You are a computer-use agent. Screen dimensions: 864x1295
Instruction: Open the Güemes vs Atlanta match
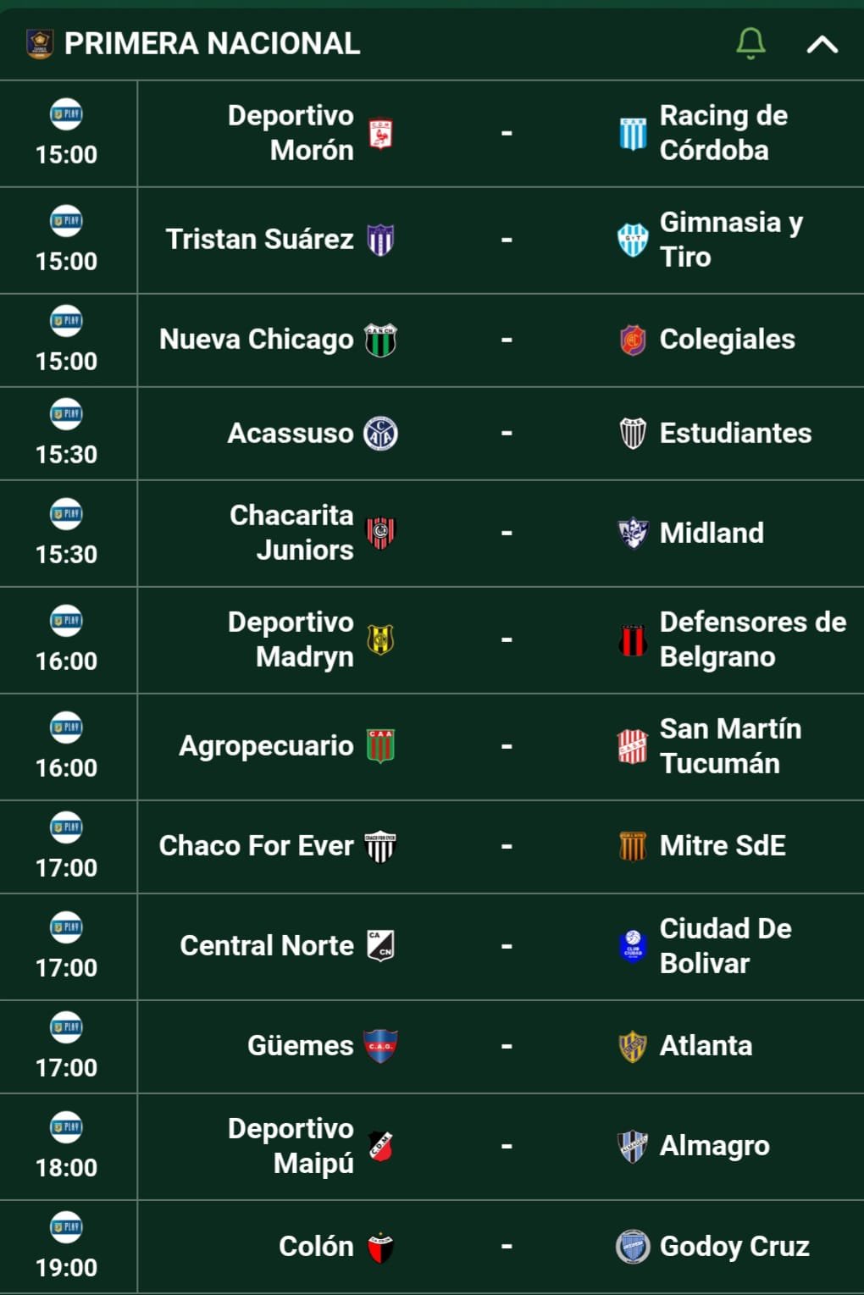point(432,1047)
